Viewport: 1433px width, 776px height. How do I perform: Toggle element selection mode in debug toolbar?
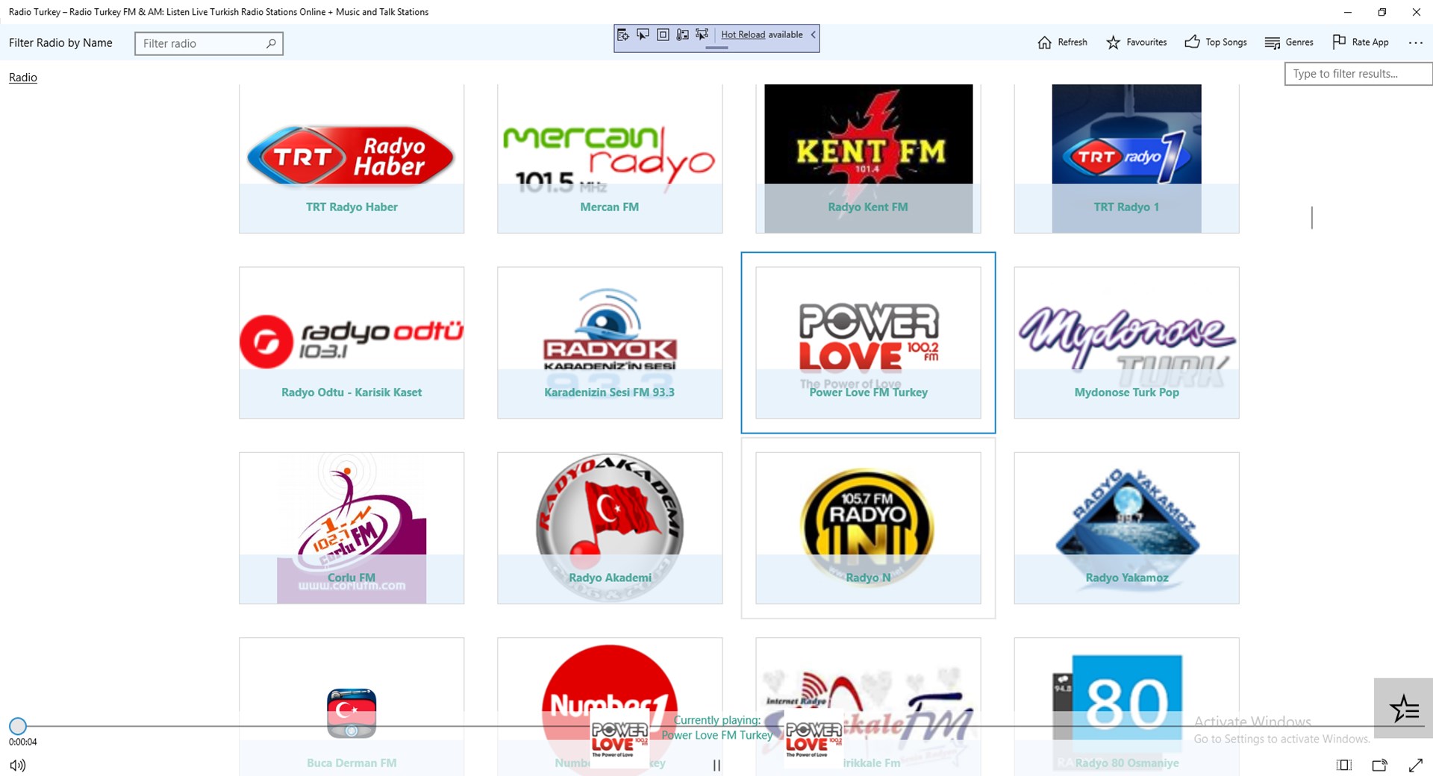[x=643, y=34]
